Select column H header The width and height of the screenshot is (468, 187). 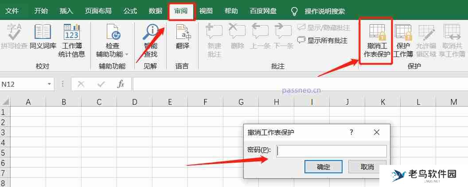coord(277,103)
